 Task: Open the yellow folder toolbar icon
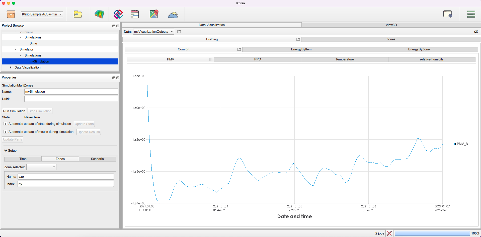(x=78, y=14)
